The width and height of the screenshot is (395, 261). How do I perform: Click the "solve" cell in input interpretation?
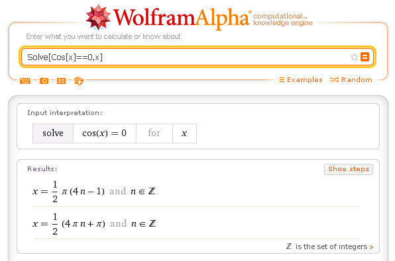click(53, 133)
